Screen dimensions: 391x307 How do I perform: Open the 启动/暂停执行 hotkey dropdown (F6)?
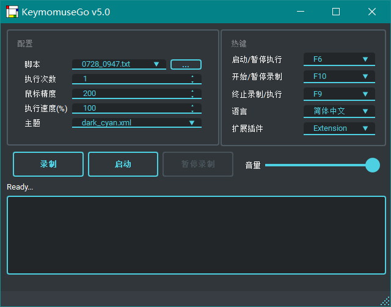339,59
